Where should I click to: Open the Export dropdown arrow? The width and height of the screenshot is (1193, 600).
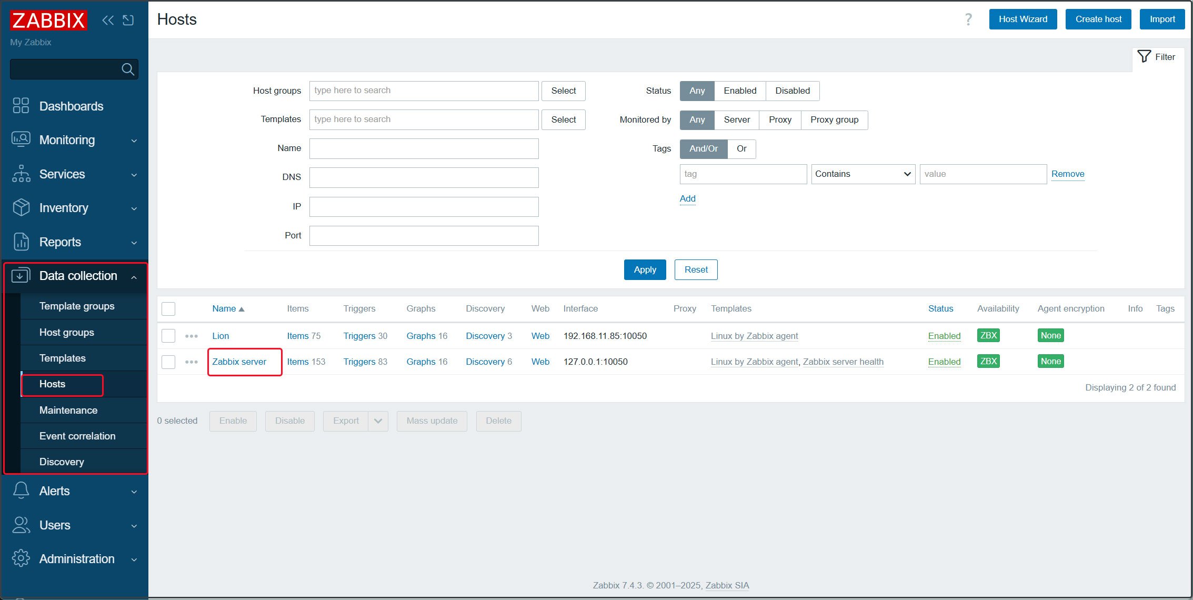378,421
